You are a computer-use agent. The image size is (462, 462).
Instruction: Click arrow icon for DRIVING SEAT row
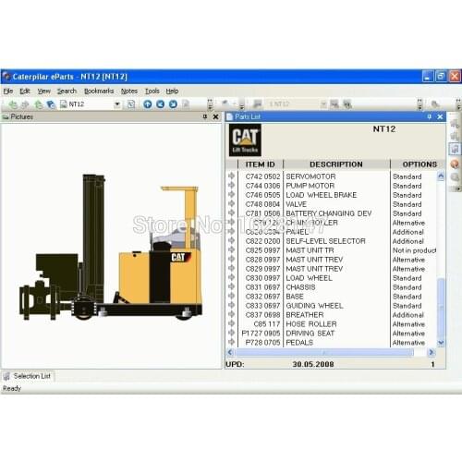pos(231,333)
